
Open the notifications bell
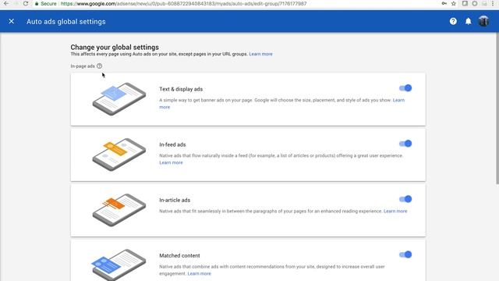pyautogui.click(x=468, y=21)
